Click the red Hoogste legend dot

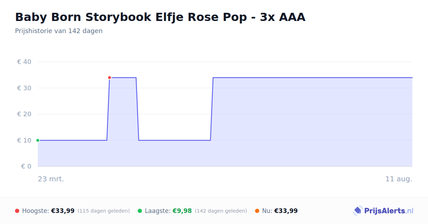click(17, 211)
